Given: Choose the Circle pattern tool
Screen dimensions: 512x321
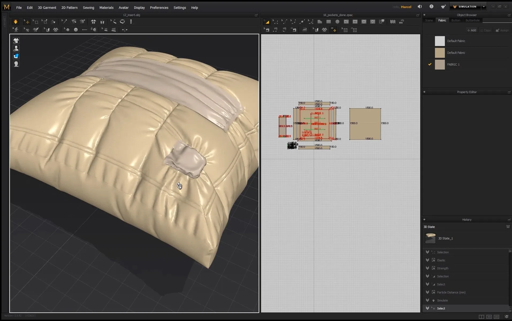Looking at the screenshot, I should [337, 22].
